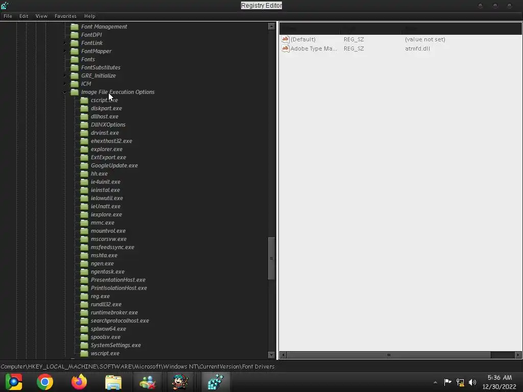Select the ieinstal.exe key
This screenshot has height=392, width=523.
105,190
